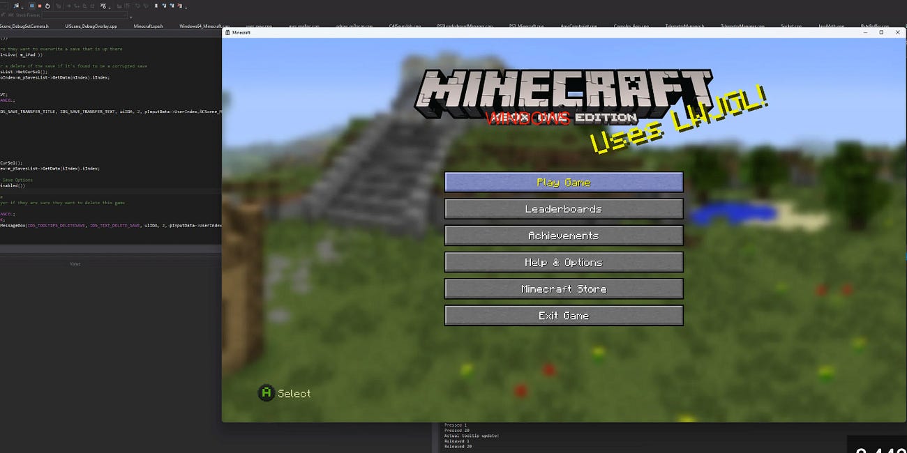Switch to the UIScene_DebugOverlay.cpp tab
This screenshot has height=453, width=907.
91,26
